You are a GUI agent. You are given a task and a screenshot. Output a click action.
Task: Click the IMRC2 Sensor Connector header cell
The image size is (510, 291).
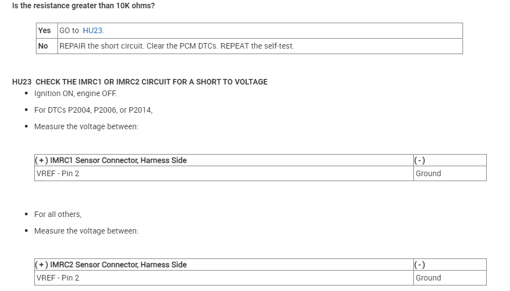tap(111, 265)
